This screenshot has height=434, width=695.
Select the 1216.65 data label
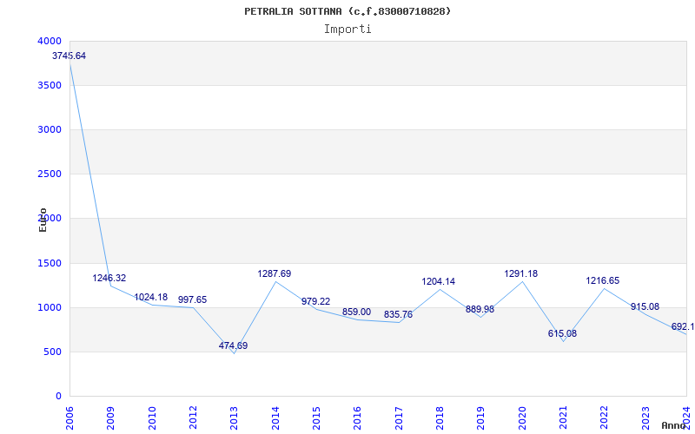(x=603, y=280)
